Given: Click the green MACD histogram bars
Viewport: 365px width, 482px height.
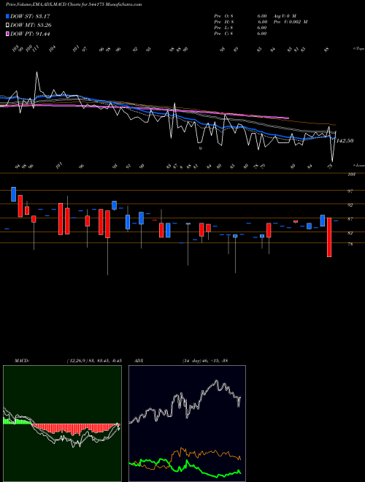Looking at the screenshot, I should [17, 421].
